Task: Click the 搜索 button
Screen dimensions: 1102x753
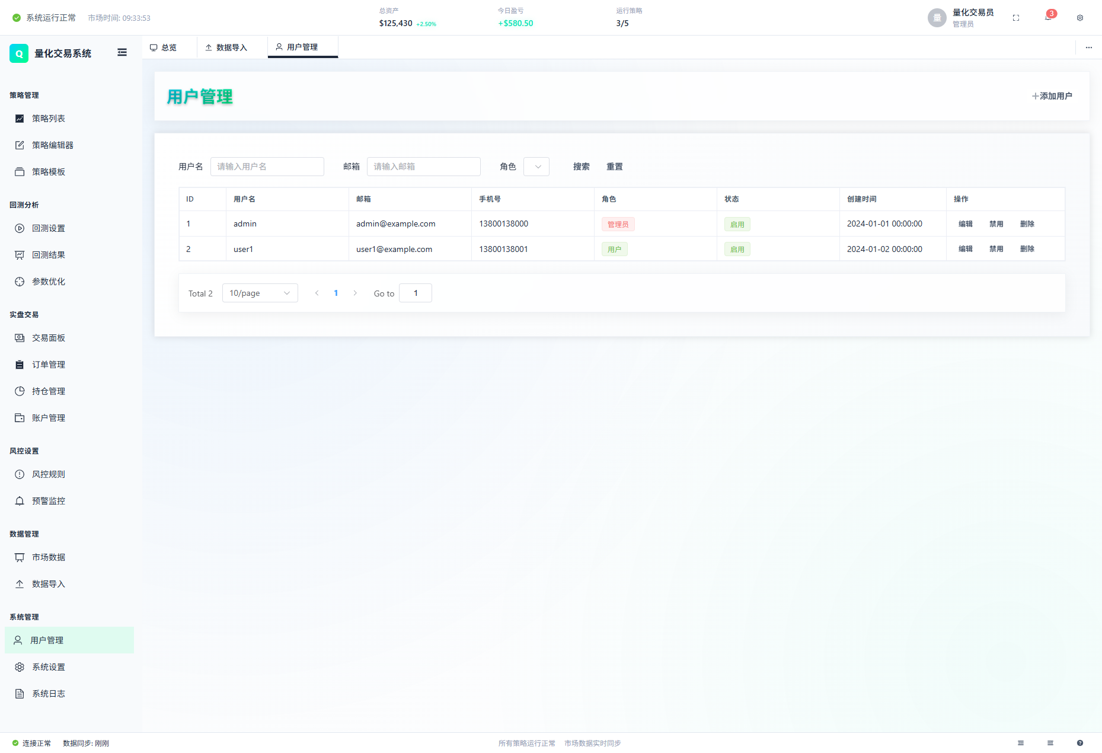Action: pyautogui.click(x=582, y=167)
